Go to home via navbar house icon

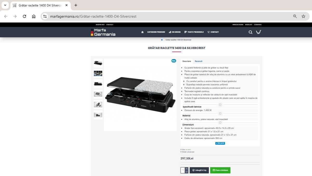click(x=142, y=32)
